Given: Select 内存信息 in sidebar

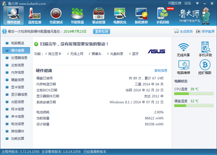Looking at the screenshot, I should pyautogui.click(x=16, y=72).
